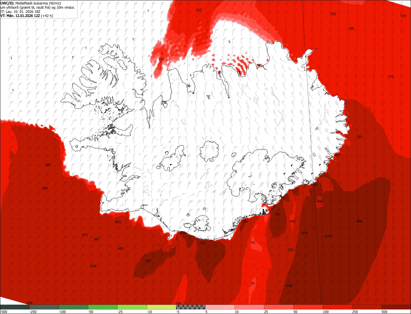Screen dimensions: 411x314
Task: Click the flux value 367
Action: [96, 239]
